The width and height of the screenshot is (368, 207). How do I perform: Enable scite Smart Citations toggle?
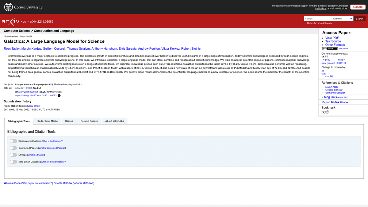point(13,162)
